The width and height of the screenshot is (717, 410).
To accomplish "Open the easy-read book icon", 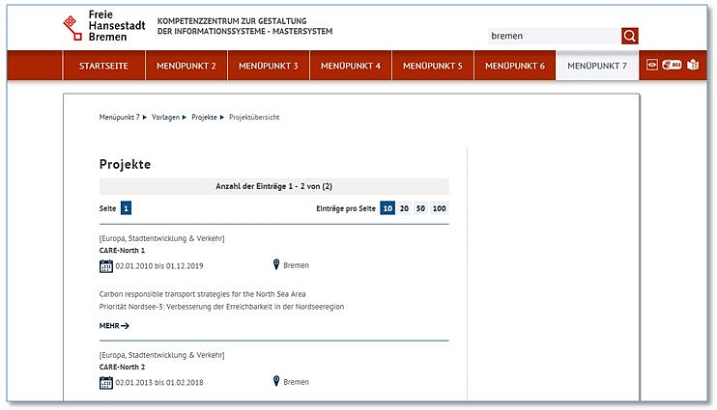I will (x=693, y=66).
